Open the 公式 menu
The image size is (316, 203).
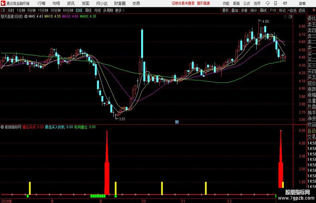(247, 3)
